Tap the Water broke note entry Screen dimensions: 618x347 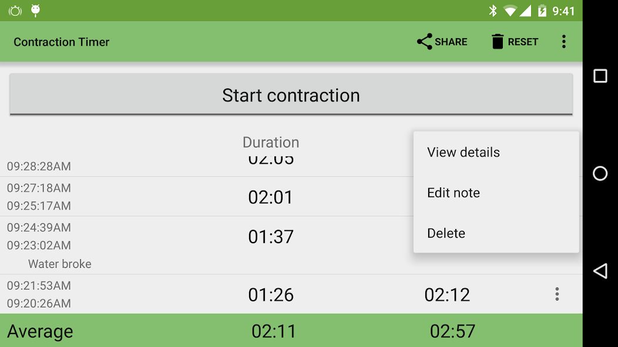tap(59, 264)
